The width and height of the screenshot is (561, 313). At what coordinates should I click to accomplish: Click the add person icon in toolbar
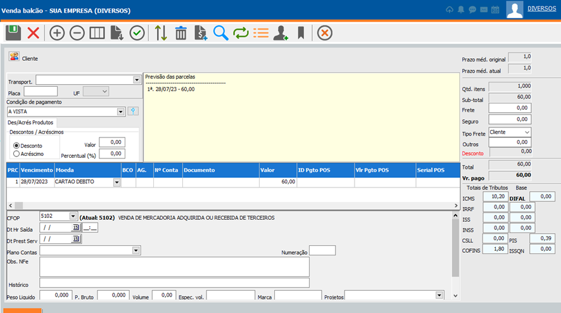280,33
